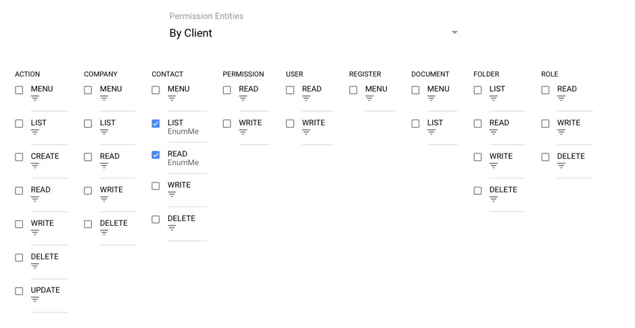Open the filter under FOLDER WRITE
Viewport: 635px width, 328px height.
(493, 166)
